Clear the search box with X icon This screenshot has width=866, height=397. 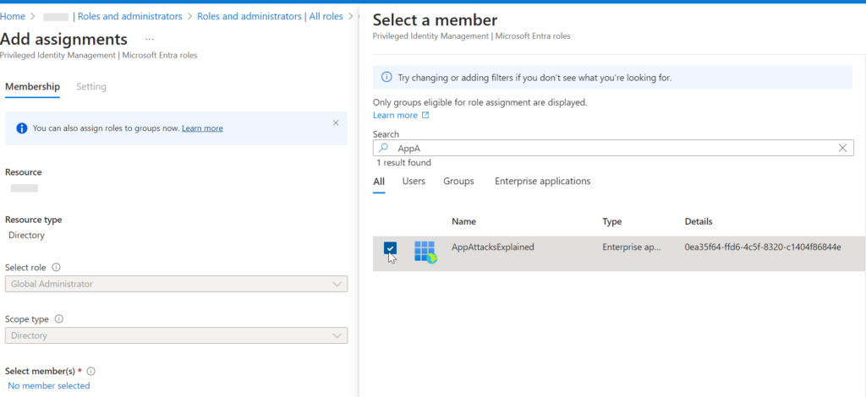(842, 148)
